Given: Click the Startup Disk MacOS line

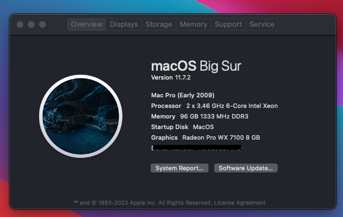Looking at the screenshot, I should [182, 127].
